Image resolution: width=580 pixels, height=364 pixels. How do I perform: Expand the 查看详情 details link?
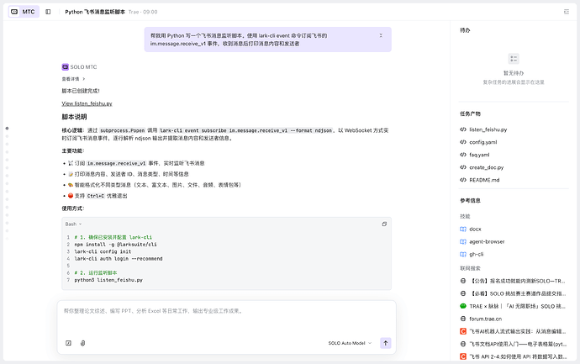(73, 79)
